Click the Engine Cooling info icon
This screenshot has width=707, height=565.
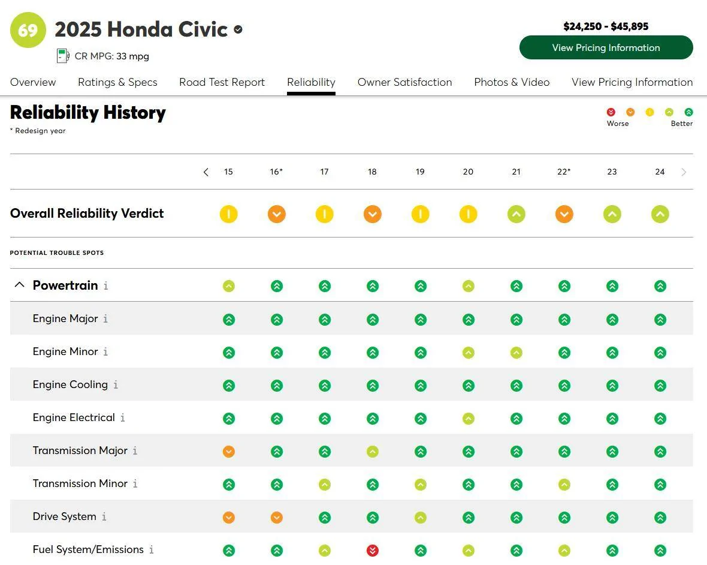[x=116, y=384]
